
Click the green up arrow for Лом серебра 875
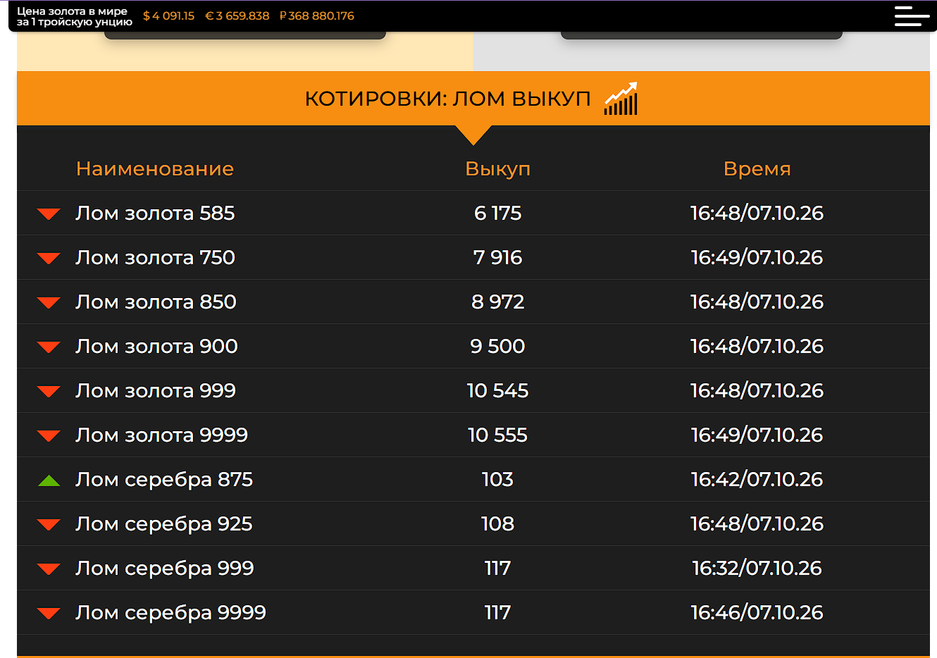pyautogui.click(x=49, y=480)
